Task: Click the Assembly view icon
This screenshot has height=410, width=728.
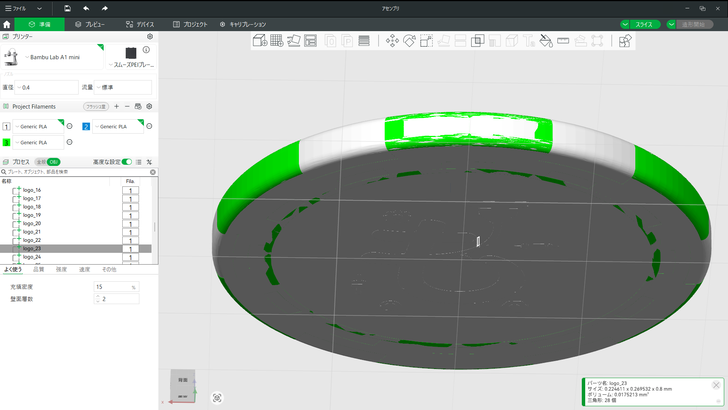Action: (x=625, y=41)
